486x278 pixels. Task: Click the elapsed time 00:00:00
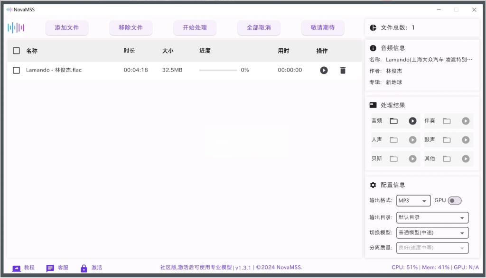tap(290, 70)
